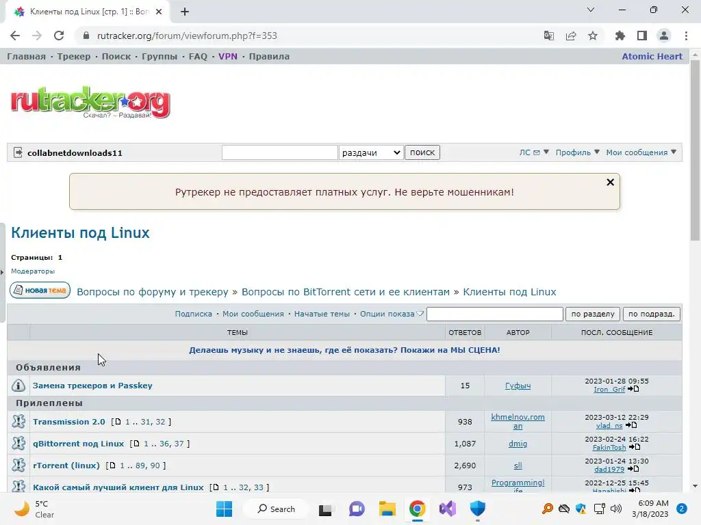Bookmark this page with the star icon
The image size is (701, 525).
(593, 36)
